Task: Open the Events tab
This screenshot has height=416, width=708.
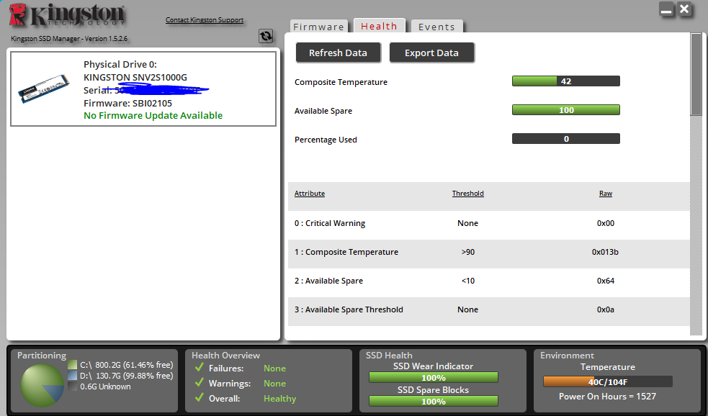Action: pyautogui.click(x=436, y=27)
